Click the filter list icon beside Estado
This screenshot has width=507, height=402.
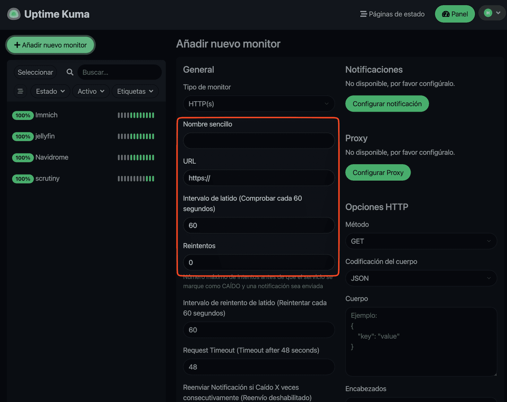coord(20,91)
